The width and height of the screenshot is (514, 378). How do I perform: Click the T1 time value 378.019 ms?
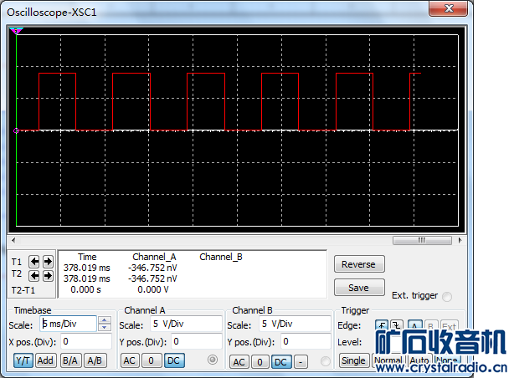87,268
